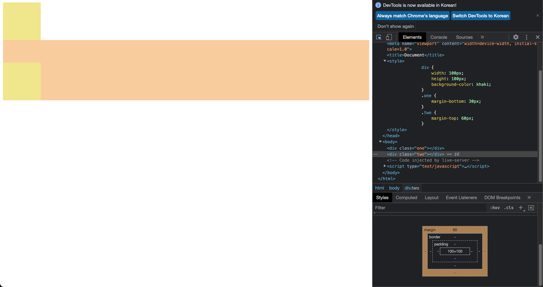Click the background-color: khaki declaration
The width and height of the screenshot is (543, 287).
(461, 85)
